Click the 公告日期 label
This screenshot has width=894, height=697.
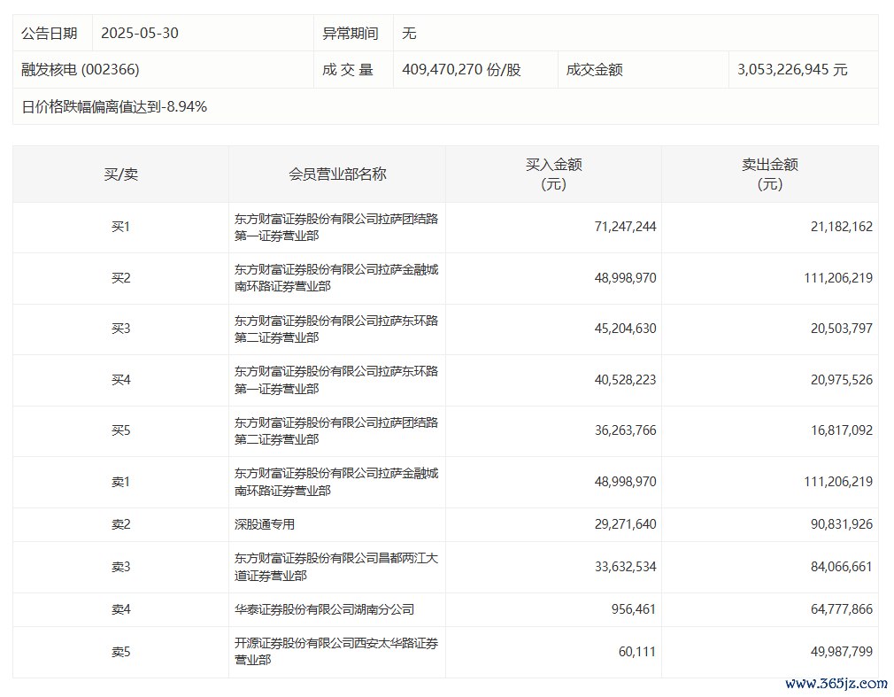[x=49, y=33]
